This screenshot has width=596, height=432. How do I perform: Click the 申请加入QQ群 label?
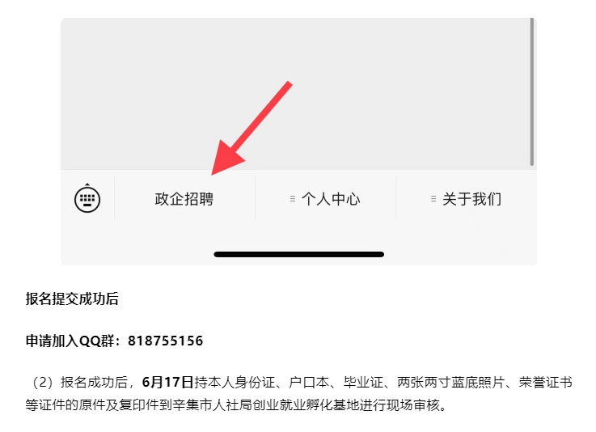(70, 341)
